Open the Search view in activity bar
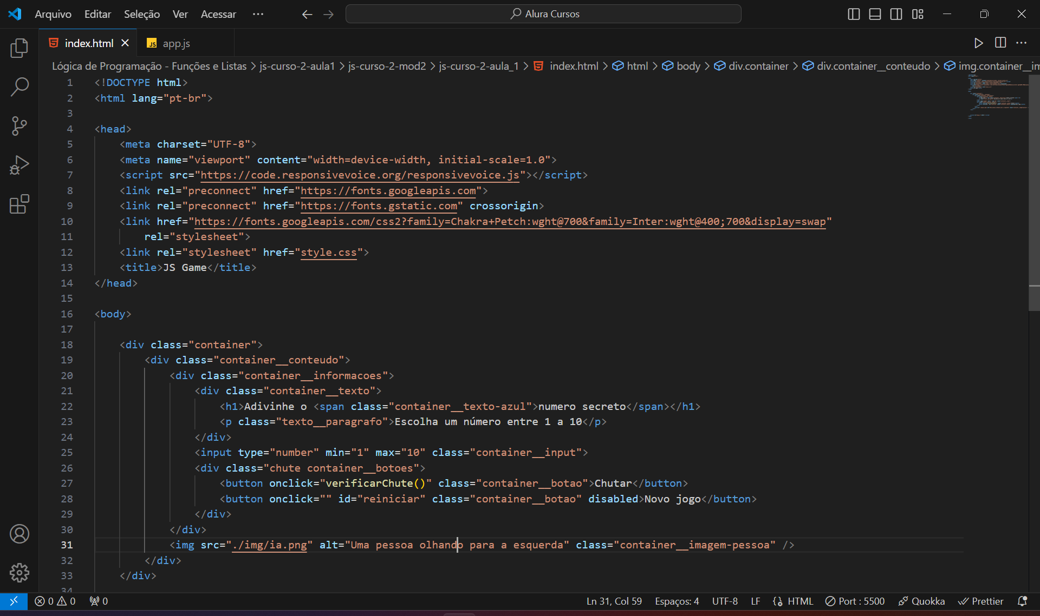 pyautogui.click(x=19, y=87)
